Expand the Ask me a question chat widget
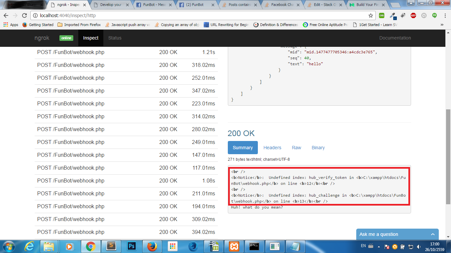The height and width of the screenshot is (253, 451). point(398,234)
